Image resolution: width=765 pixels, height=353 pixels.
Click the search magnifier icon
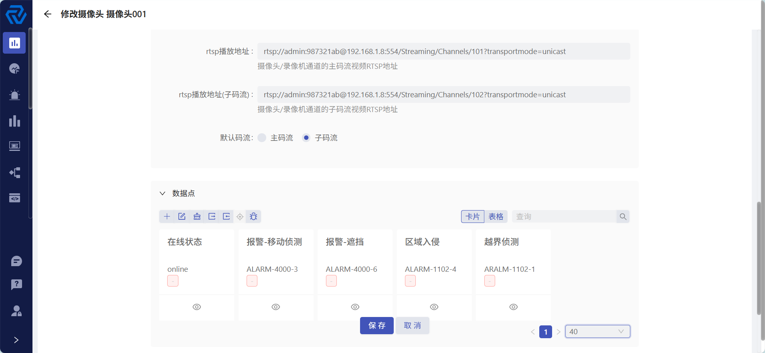[623, 217]
